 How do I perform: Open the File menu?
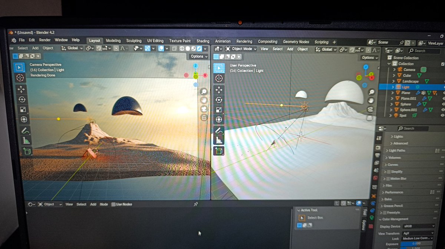point(22,40)
